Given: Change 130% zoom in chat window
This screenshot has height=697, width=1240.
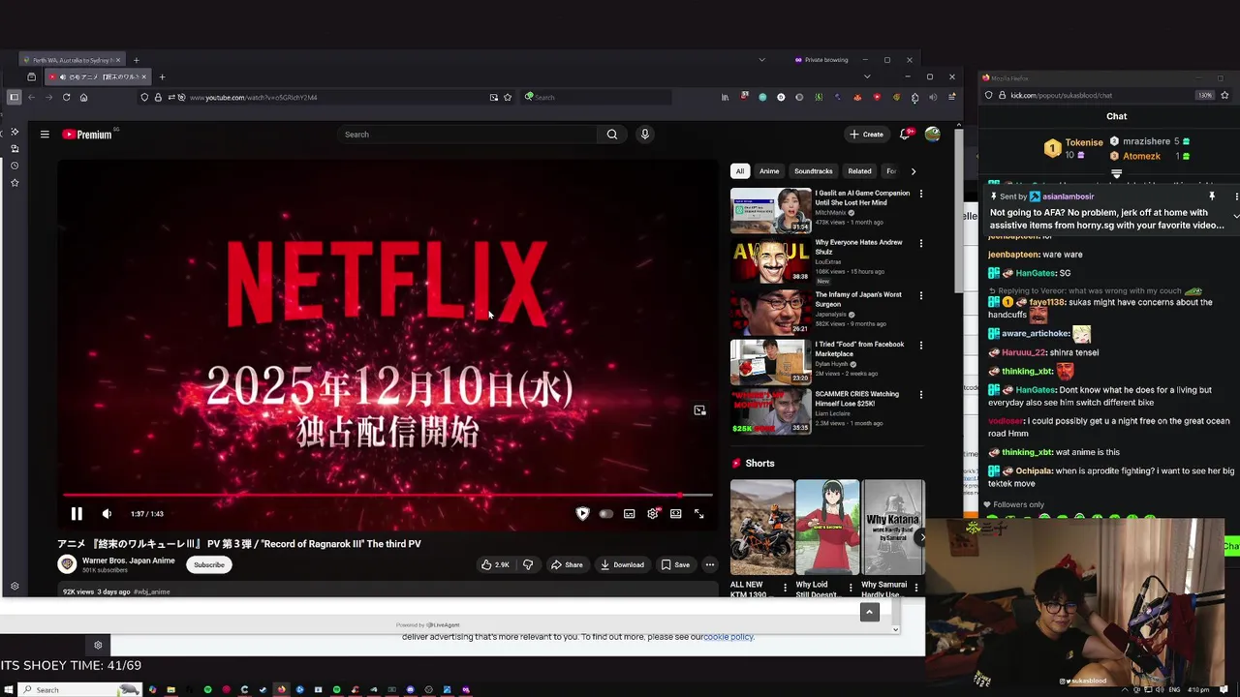Looking at the screenshot, I should (x=1205, y=95).
